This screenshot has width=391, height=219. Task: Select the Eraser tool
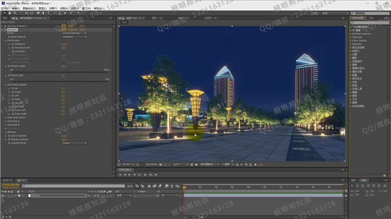click(65, 13)
